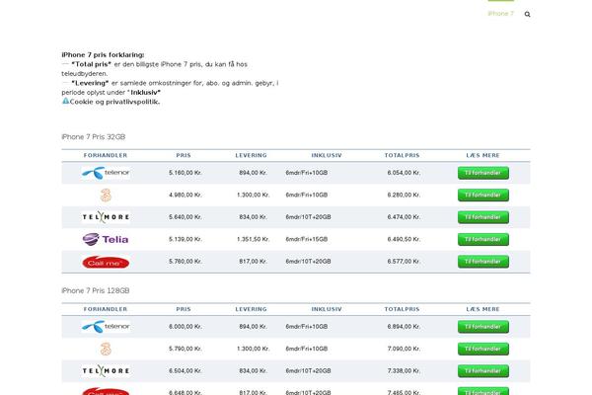Go to dealer for 7.090,00 Kr. offer
This screenshot has height=395, width=592.
click(x=483, y=349)
